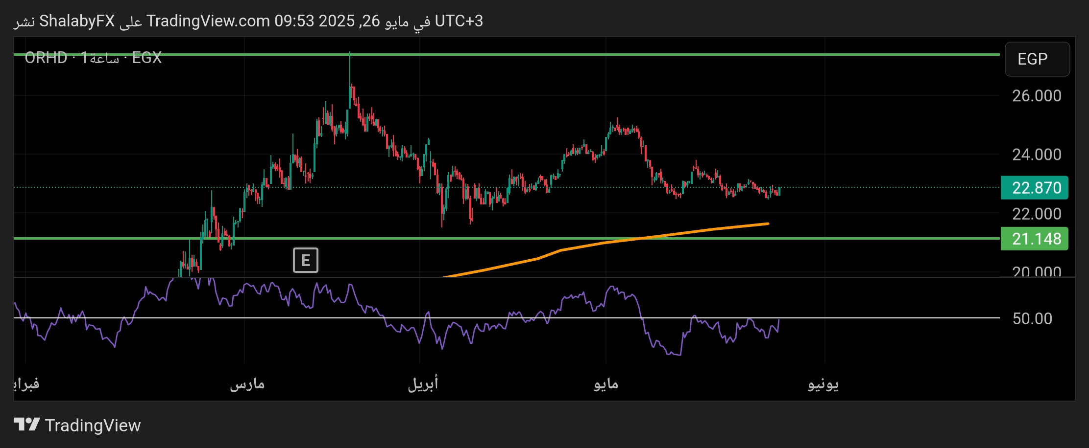
Task: Click the مايو month label
Action: pos(606,384)
